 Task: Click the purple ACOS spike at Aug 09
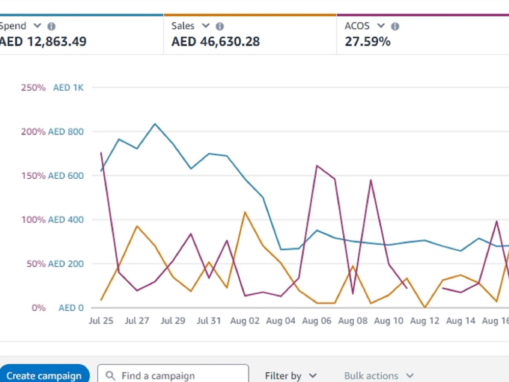(x=371, y=180)
